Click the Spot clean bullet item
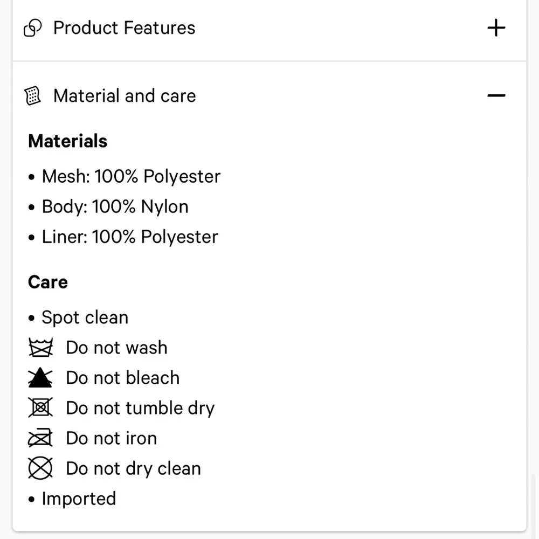 (x=85, y=317)
